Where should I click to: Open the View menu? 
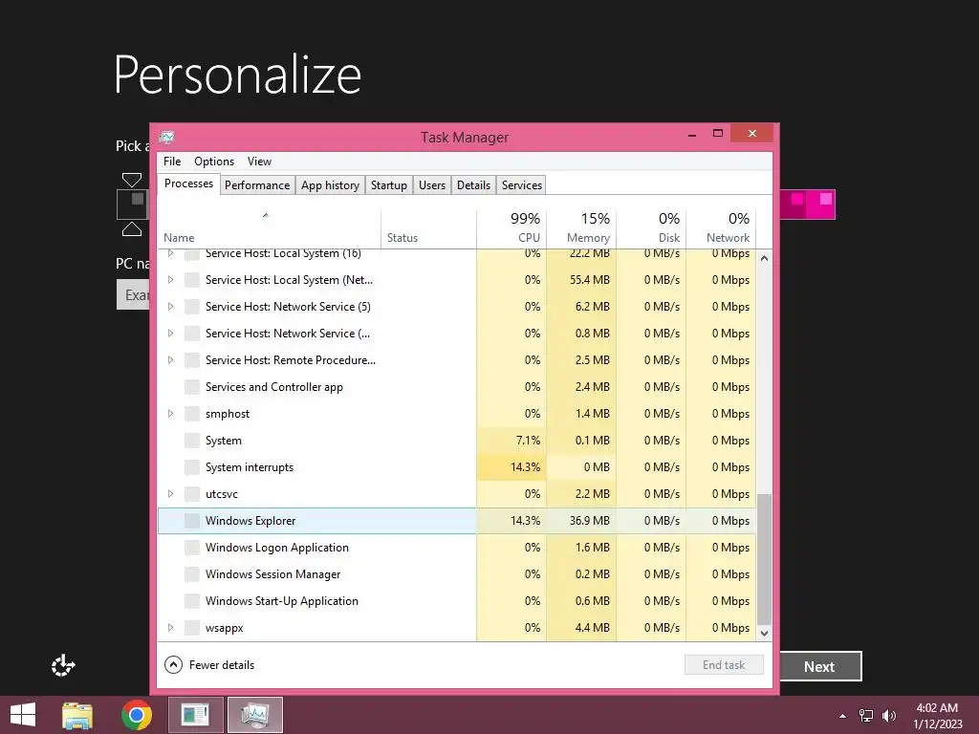(259, 161)
